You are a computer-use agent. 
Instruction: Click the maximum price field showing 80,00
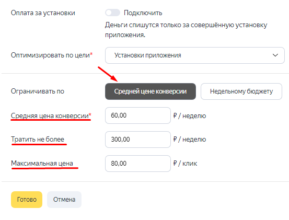point(138,164)
